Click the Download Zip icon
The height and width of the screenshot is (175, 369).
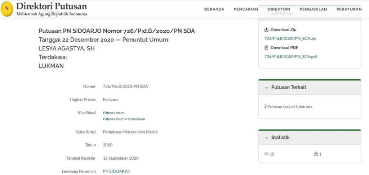click(x=266, y=29)
